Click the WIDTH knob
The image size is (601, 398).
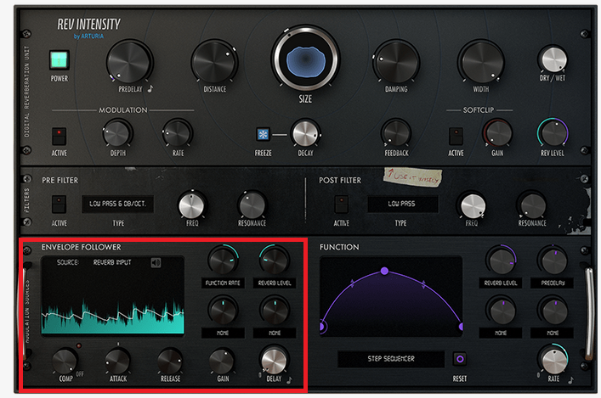(481, 62)
